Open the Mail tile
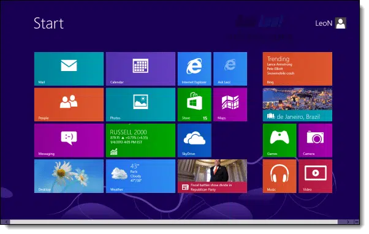The height and width of the screenshot is (234, 369). [x=69, y=69]
